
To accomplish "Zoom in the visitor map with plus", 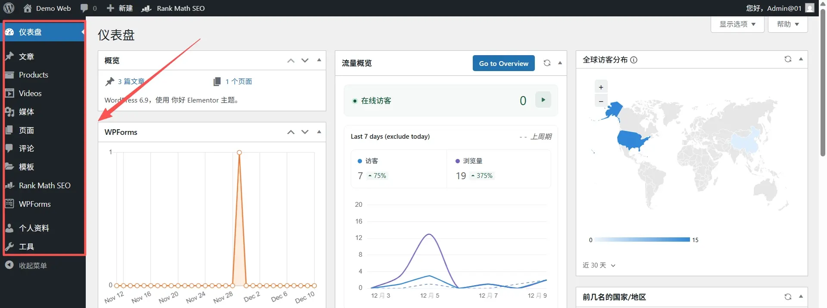I will tap(601, 87).
